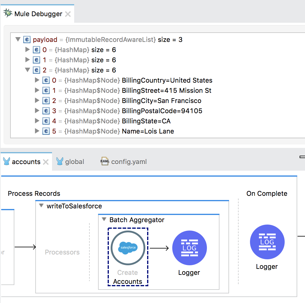
Task: Select 'BillingPostalCode=94105' value
Action: (x=162, y=111)
